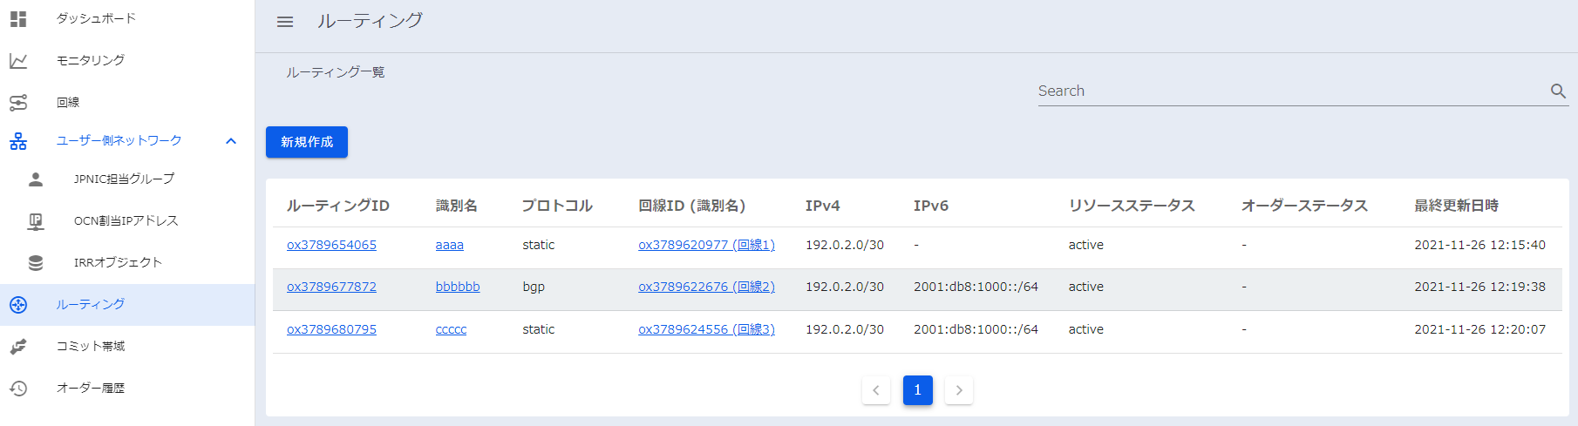Click the OCN割当IPアドレス icon

coord(36,221)
